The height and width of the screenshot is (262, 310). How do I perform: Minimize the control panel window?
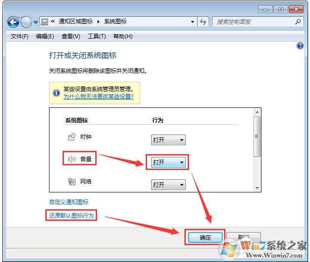265,9
